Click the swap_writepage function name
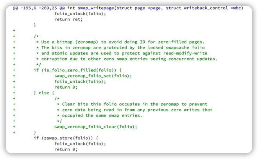The width and height of the screenshot is (258, 159). click(96, 8)
